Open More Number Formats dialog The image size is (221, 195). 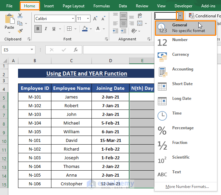(x=187, y=187)
